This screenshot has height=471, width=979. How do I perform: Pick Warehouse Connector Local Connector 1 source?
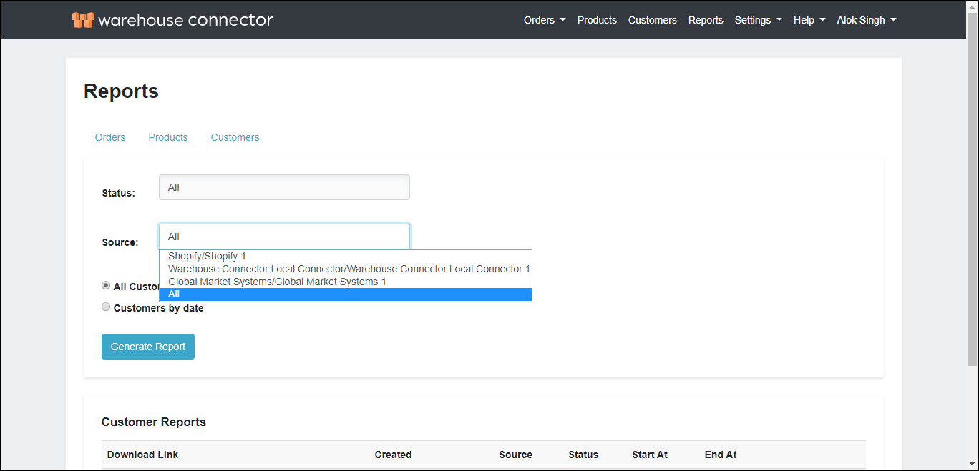[348, 268]
